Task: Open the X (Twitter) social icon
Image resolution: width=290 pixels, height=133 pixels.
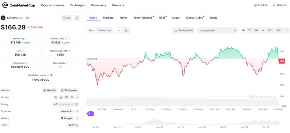Action: tap(56, 97)
